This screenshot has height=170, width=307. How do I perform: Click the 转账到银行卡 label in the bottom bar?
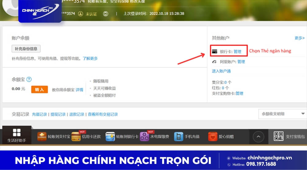pos(127,137)
